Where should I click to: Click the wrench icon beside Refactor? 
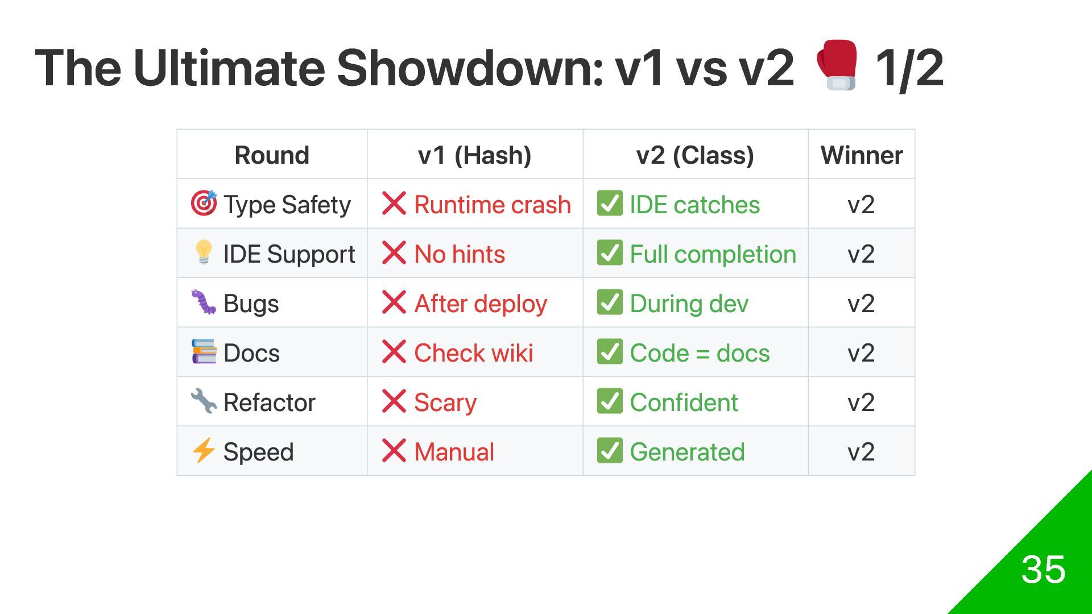tap(204, 401)
